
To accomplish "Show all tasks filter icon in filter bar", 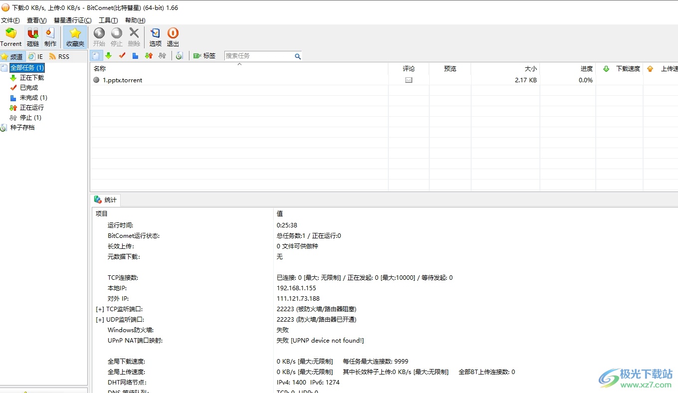I will coord(97,56).
